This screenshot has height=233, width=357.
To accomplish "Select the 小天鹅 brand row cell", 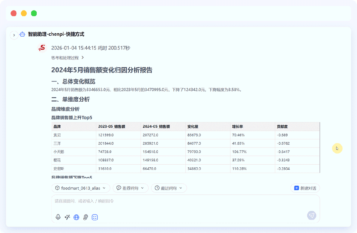I will [59, 152].
